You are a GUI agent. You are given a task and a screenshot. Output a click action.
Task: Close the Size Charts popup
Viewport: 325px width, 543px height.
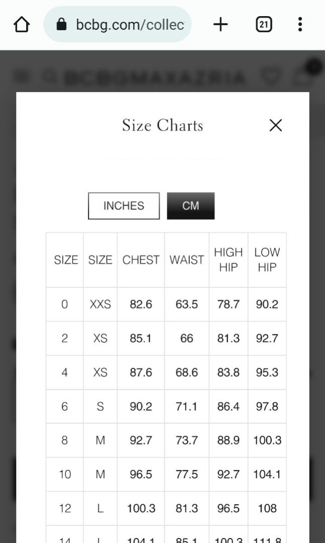click(x=275, y=125)
